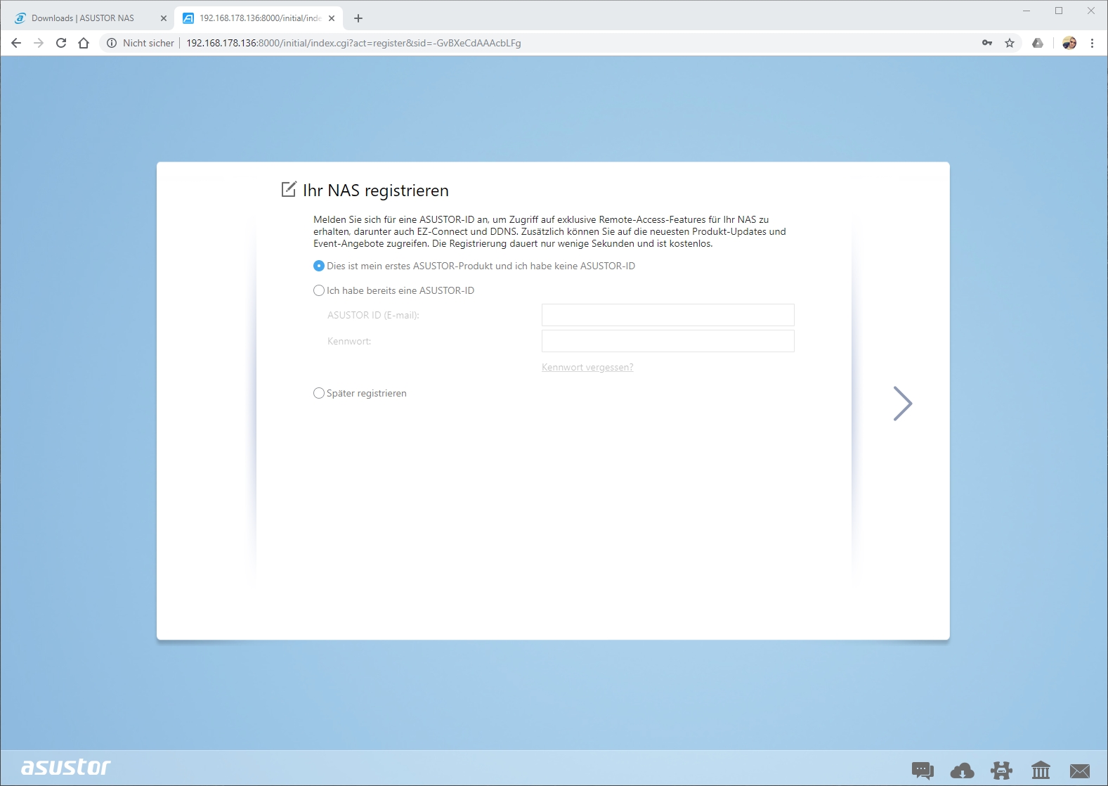
Task: Open the building column icon in footer
Action: 1041,771
